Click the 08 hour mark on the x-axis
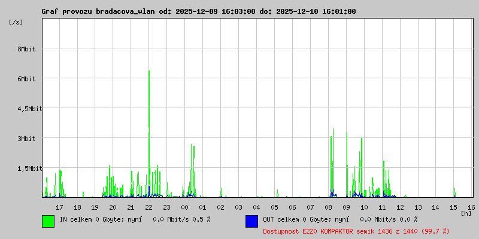The image size is (479, 239). coord(328,207)
